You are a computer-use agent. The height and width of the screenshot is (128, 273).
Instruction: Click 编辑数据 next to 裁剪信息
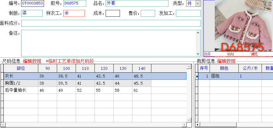click(x=226, y=61)
